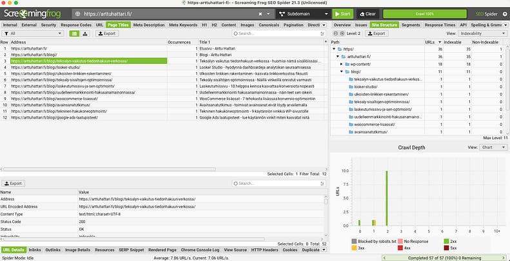Switch to the Issues tab
This screenshot has height=261, width=510.
361,24
